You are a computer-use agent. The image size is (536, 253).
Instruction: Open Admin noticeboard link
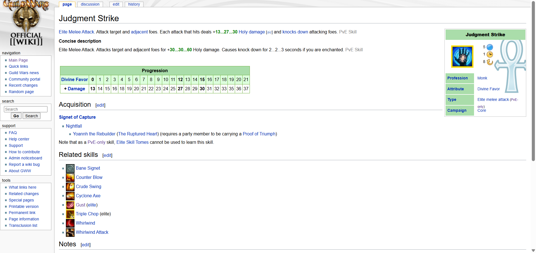25,158
